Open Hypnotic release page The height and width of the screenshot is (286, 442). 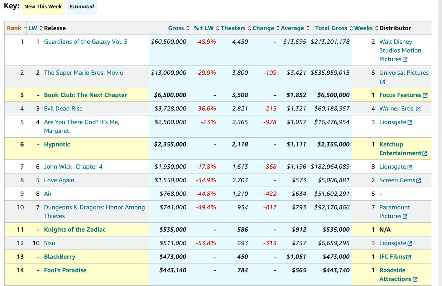click(57, 144)
